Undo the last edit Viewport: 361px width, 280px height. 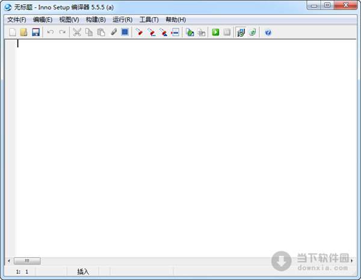pyautogui.click(x=50, y=32)
